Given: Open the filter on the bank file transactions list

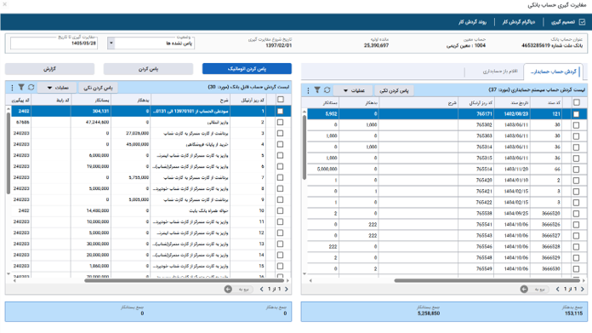Looking at the screenshot, I should click(x=21, y=88).
